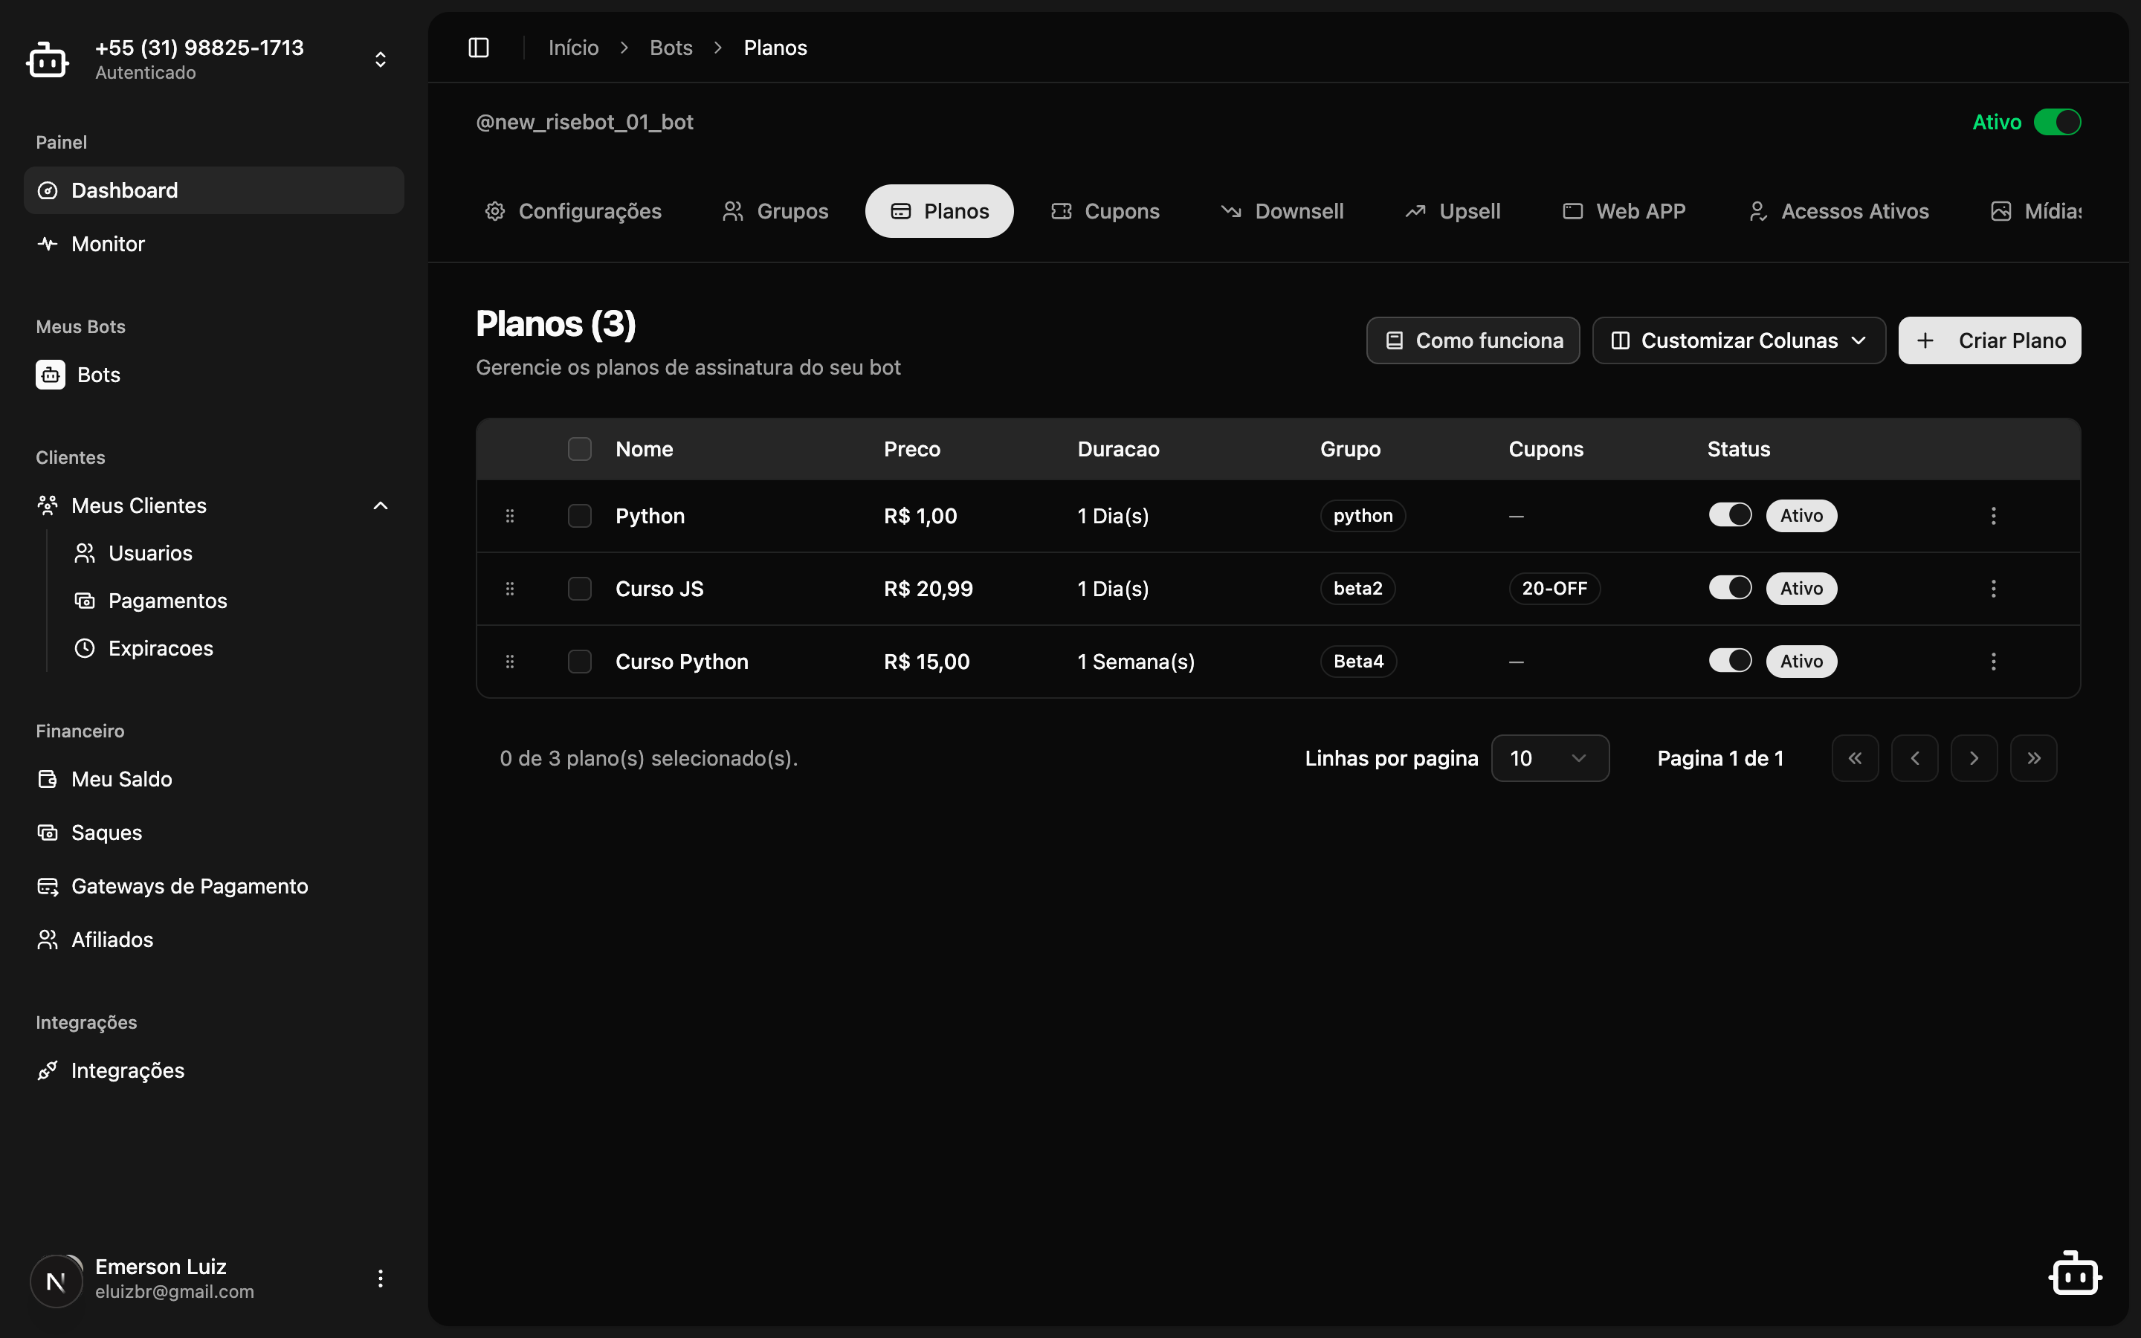Open the floating bot assistant icon
This screenshot has width=2141, height=1338.
[x=2075, y=1274]
